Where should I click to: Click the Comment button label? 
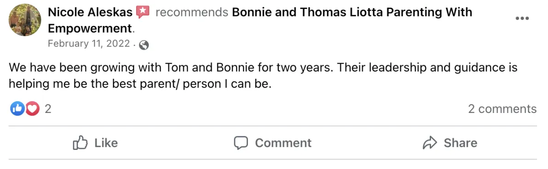click(283, 143)
